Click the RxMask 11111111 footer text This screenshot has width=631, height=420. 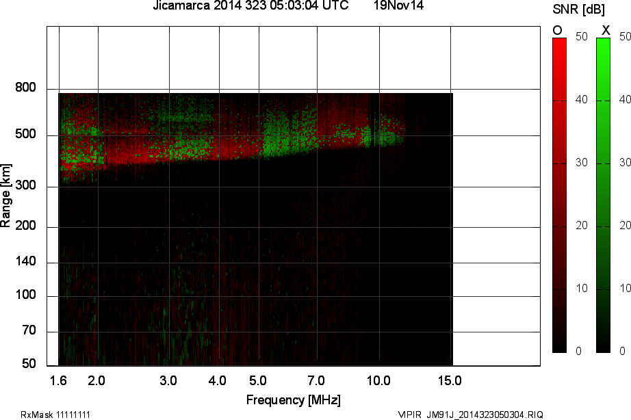pyautogui.click(x=55, y=415)
